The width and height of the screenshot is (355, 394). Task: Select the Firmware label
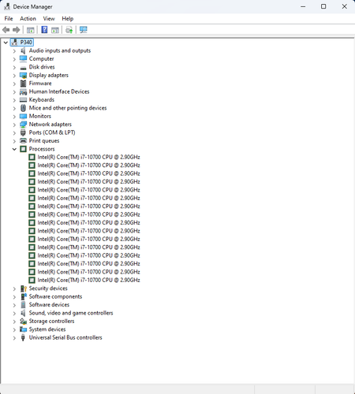(40, 84)
